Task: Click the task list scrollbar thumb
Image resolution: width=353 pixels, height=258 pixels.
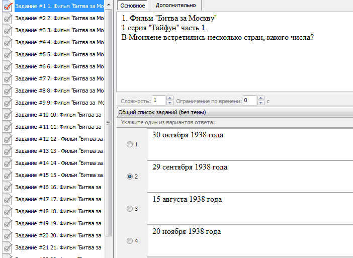Action: 109,123
